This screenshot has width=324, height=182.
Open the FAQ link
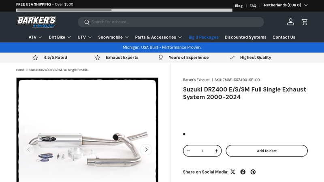coord(253,6)
